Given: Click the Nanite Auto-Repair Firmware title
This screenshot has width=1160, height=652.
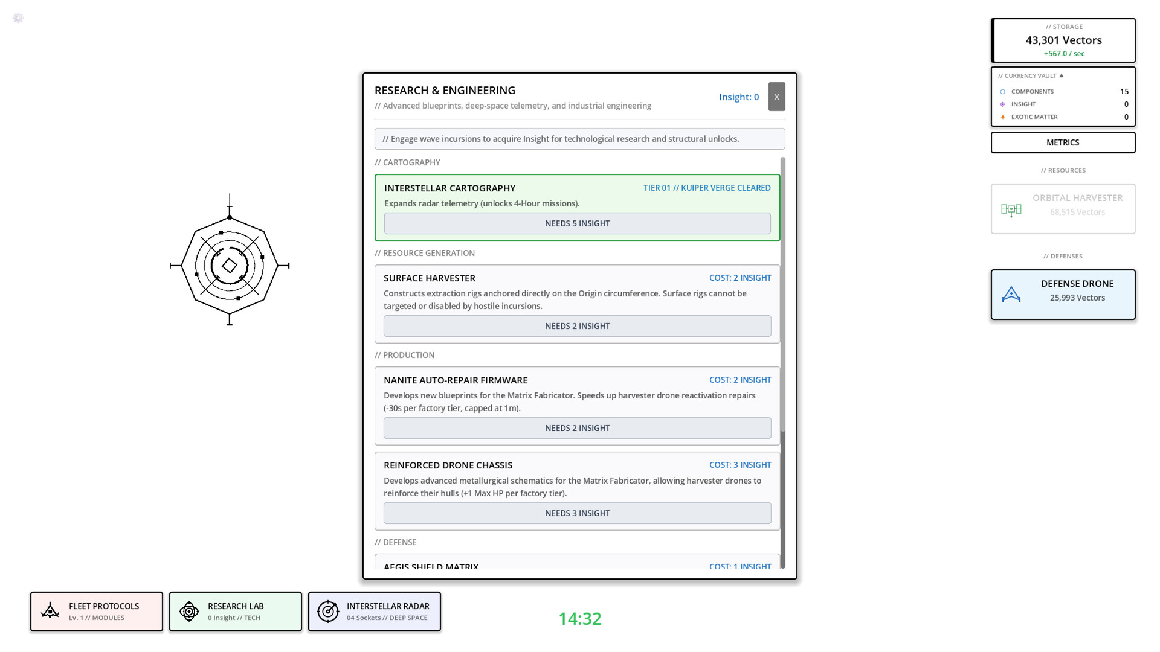Looking at the screenshot, I should [456, 380].
